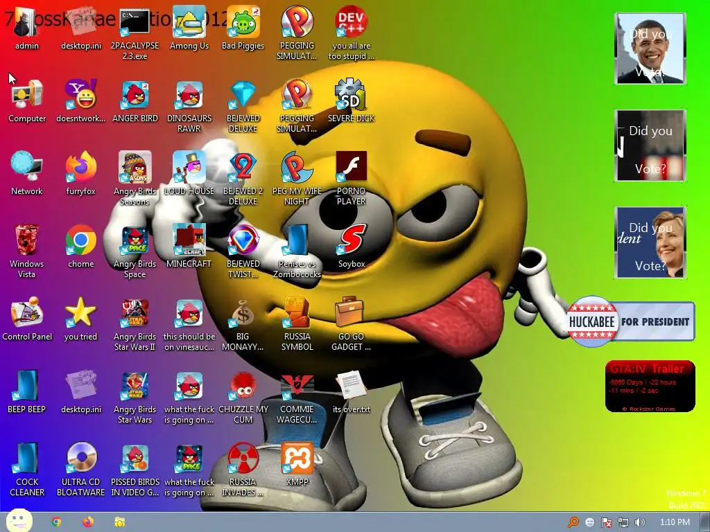Open the Start menu smiley orb
Image resolution: width=710 pixels, height=532 pixels.
click(19, 521)
